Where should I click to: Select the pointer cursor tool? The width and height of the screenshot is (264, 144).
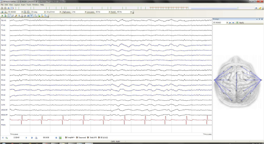[9, 16]
